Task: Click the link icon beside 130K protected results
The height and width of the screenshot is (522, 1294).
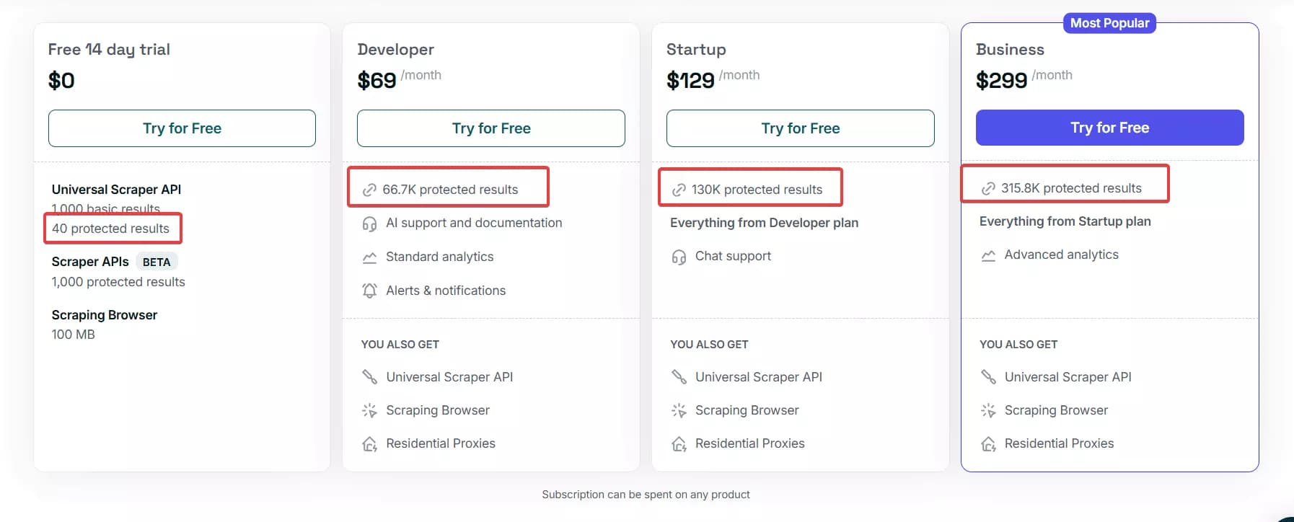Action: click(679, 189)
